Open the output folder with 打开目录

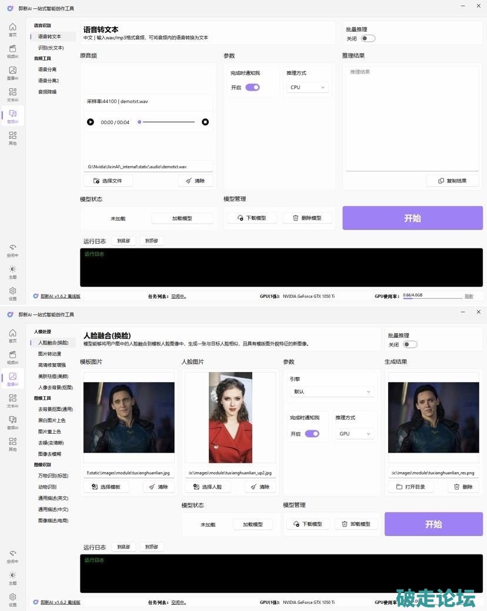pyautogui.click(x=411, y=487)
